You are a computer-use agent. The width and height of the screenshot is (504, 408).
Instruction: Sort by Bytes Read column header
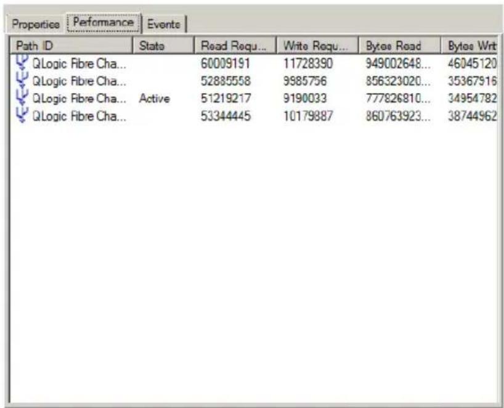(399, 46)
